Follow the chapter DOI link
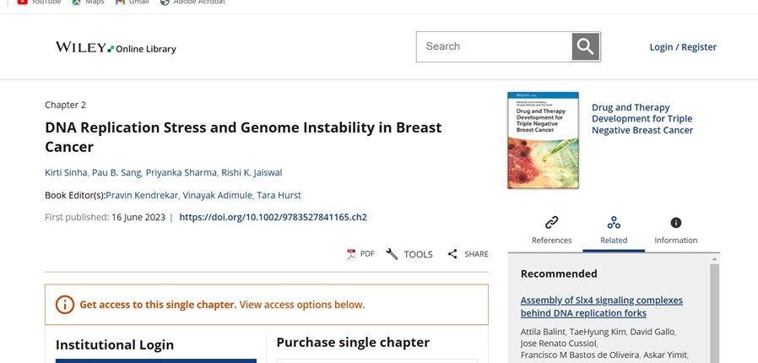The height and width of the screenshot is (363, 758). point(273,217)
